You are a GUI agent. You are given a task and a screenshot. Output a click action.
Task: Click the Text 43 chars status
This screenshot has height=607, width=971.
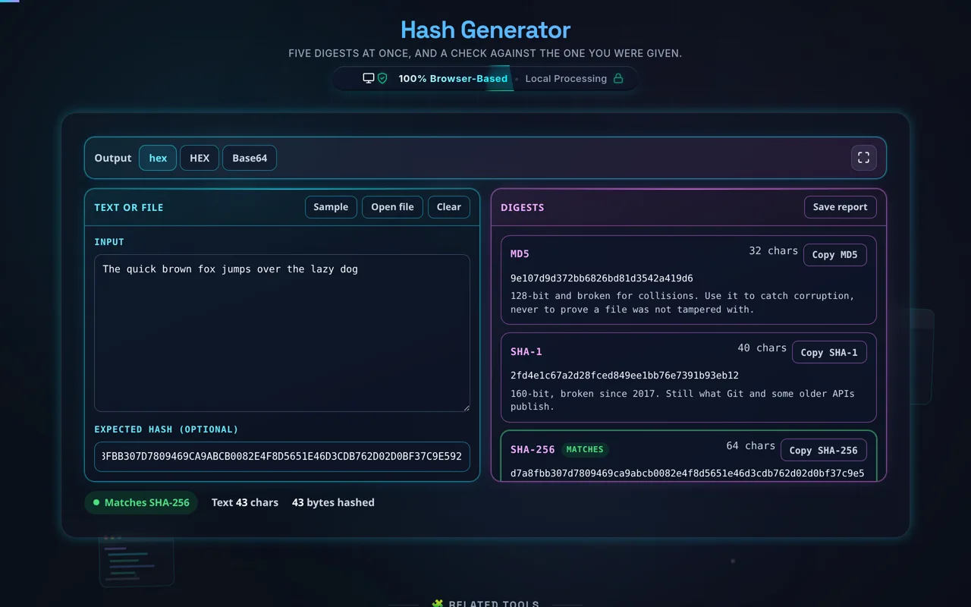coord(245,502)
